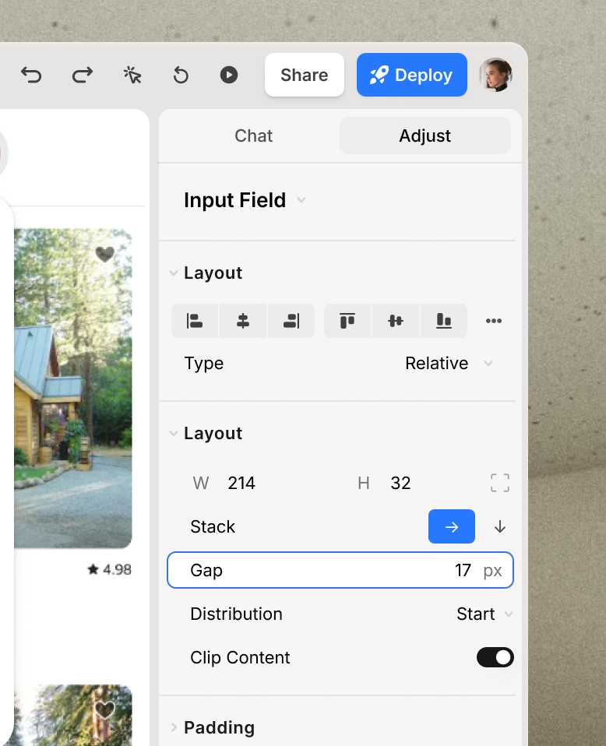Switch to the Chat tab
Viewport: 606px width, 746px height.
(x=253, y=135)
